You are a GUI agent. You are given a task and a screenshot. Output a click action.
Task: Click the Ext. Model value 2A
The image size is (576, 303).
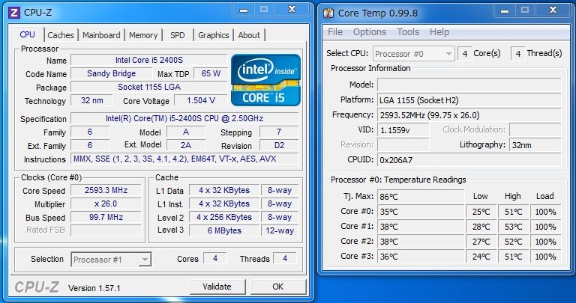click(x=186, y=145)
